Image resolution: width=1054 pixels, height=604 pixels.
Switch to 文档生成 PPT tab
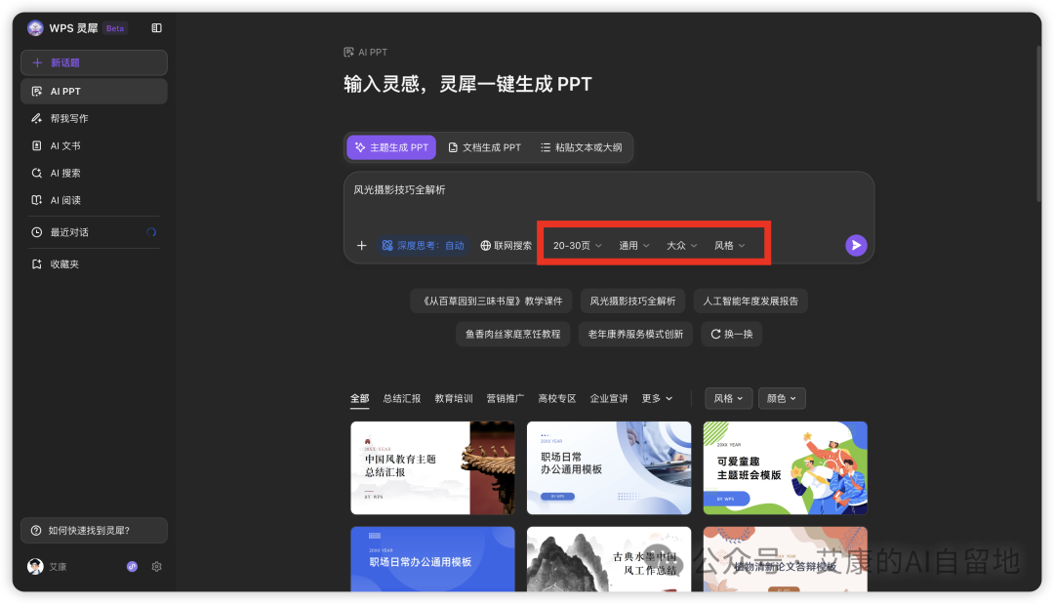coord(484,147)
